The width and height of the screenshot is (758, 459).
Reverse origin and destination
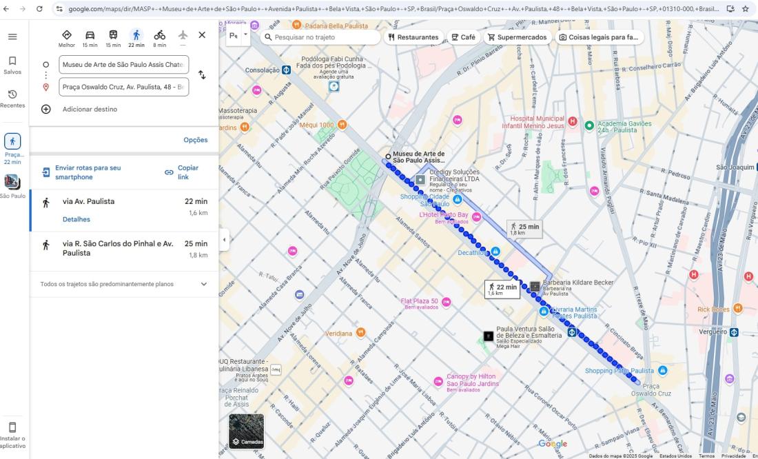point(202,75)
